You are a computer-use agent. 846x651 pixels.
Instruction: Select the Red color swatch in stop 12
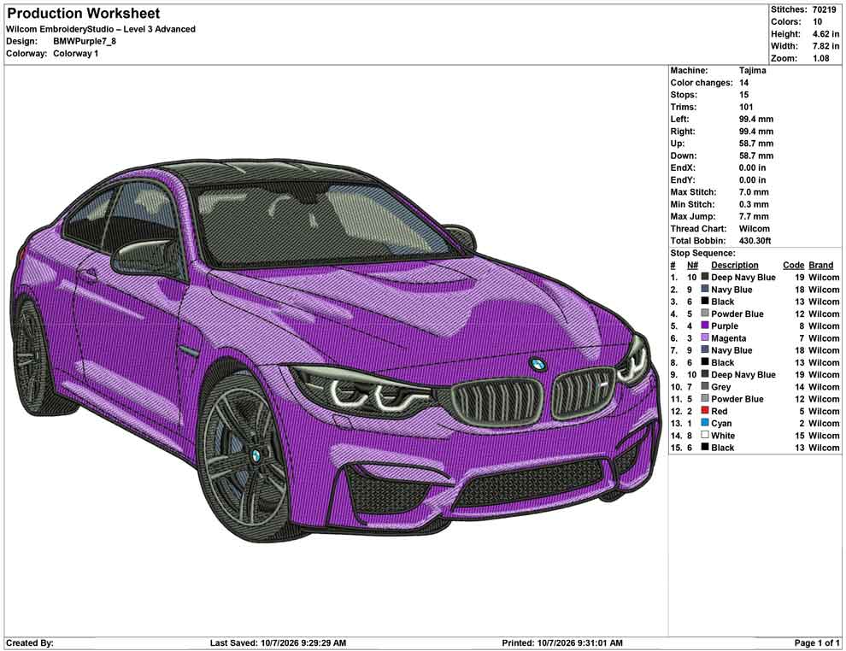(x=705, y=410)
